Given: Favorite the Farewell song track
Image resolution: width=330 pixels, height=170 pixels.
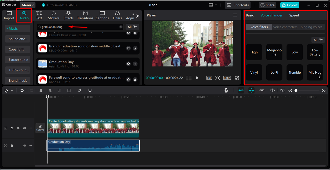Looking at the screenshot, I should (x=128, y=80).
